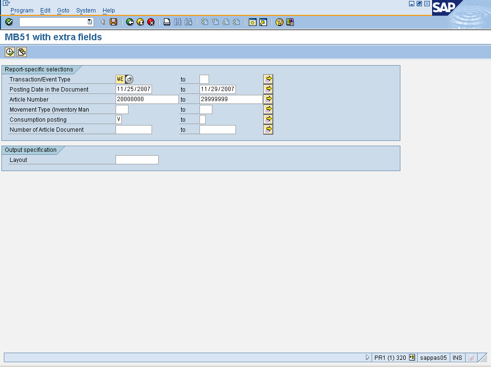Collapse the command field with the arrow

pos(103,22)
